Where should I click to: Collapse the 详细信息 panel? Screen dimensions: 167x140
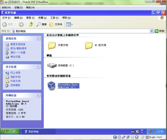click(x=38, y=95)
